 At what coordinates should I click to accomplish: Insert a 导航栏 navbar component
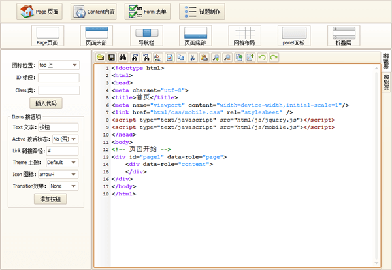[x=146, y=35]
